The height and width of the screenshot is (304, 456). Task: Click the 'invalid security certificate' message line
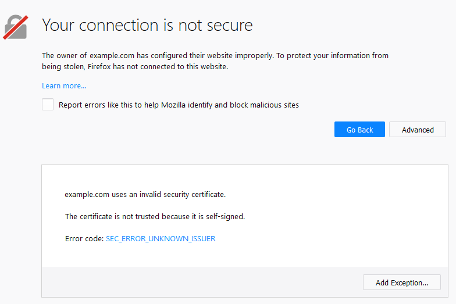pyautogui.click(x=145, y=195)
